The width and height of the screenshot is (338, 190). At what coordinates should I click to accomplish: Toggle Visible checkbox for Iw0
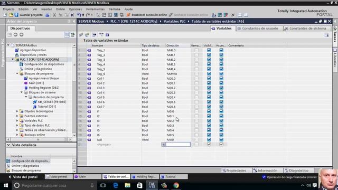point(209,139)
